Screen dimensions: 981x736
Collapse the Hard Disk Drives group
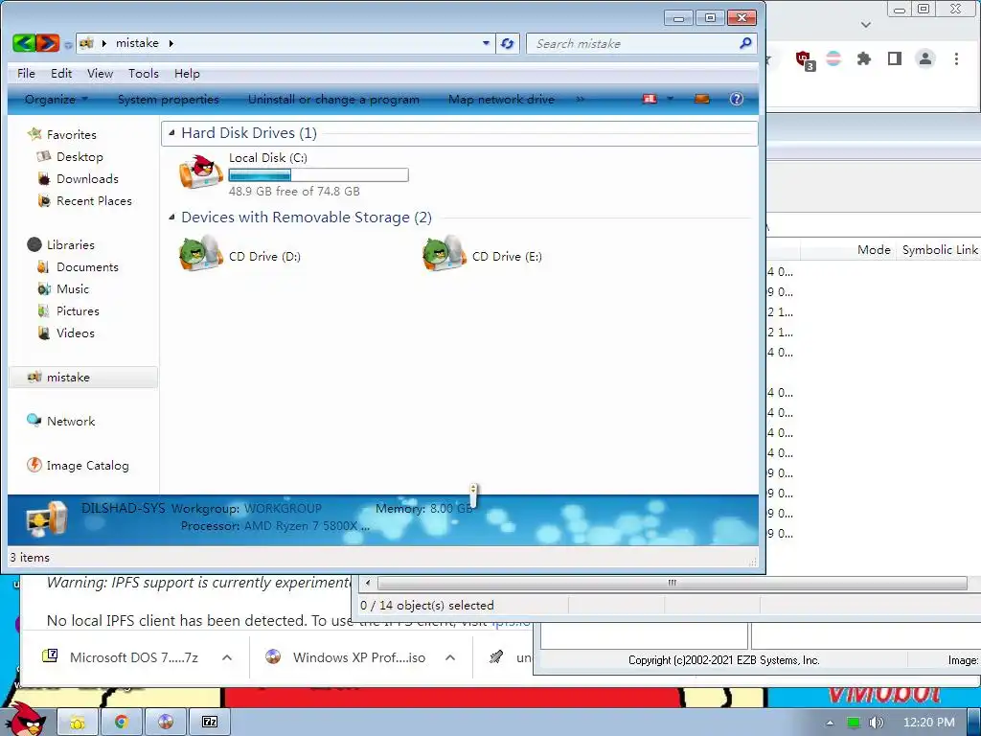(x=171, y=132)
